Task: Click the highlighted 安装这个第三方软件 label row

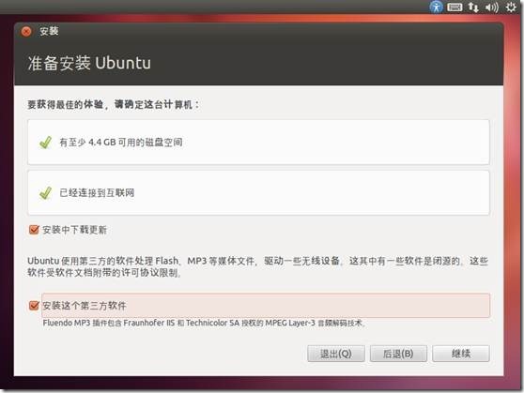Action: (266, 305)
